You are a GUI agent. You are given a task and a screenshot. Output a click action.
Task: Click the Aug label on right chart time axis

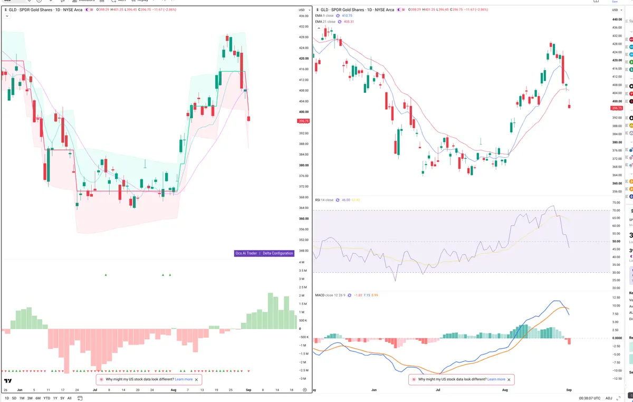pos(505,389)
